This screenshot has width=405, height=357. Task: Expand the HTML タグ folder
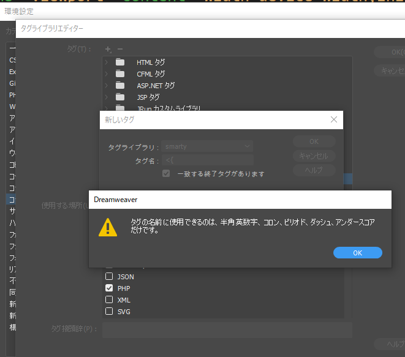tap(107, 62)
